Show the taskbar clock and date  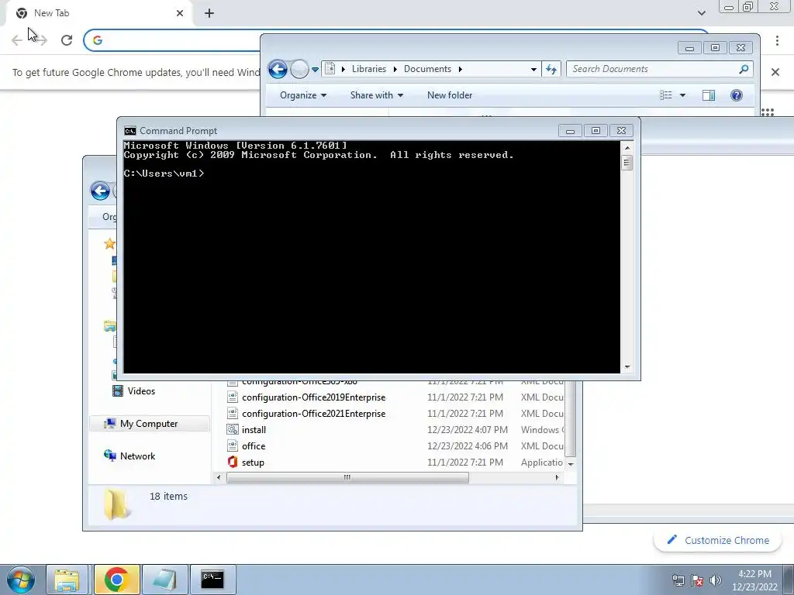(x=754, y=580)
